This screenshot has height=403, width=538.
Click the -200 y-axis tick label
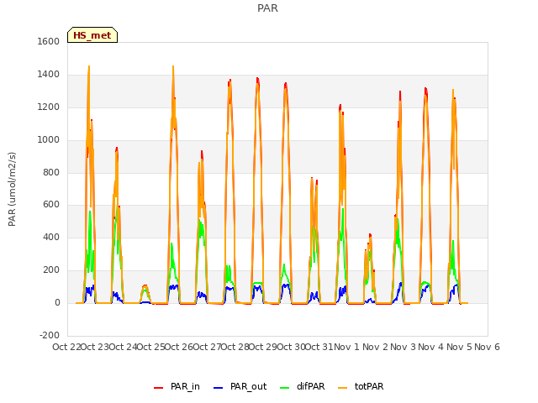[x=50, y=335]
